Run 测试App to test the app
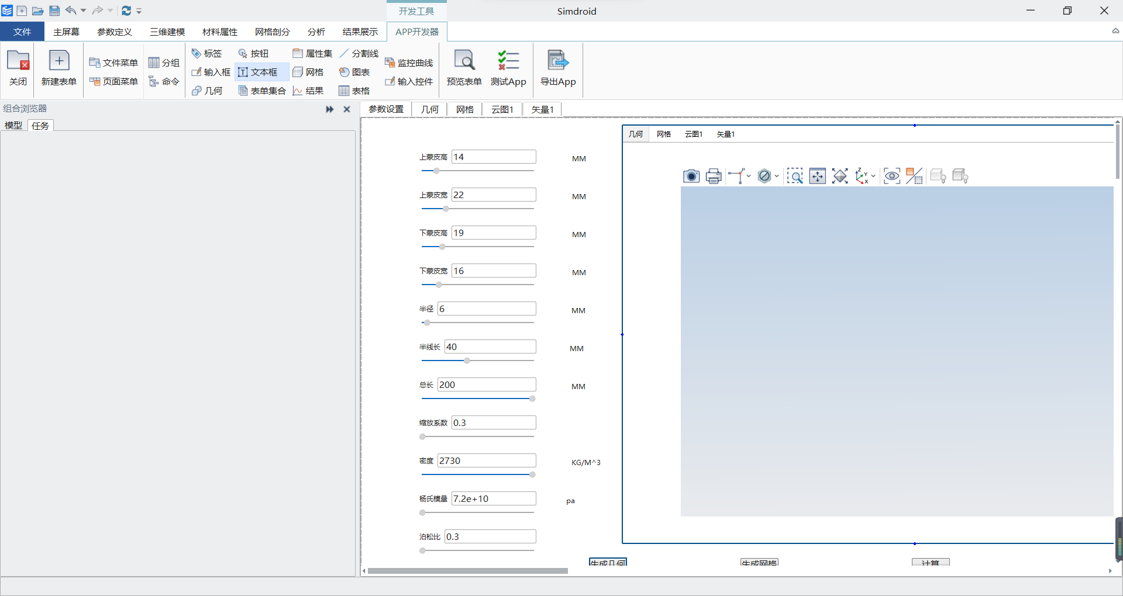Image resolution: width=1123 pixels, height=596 pixels. pos(508,68)
